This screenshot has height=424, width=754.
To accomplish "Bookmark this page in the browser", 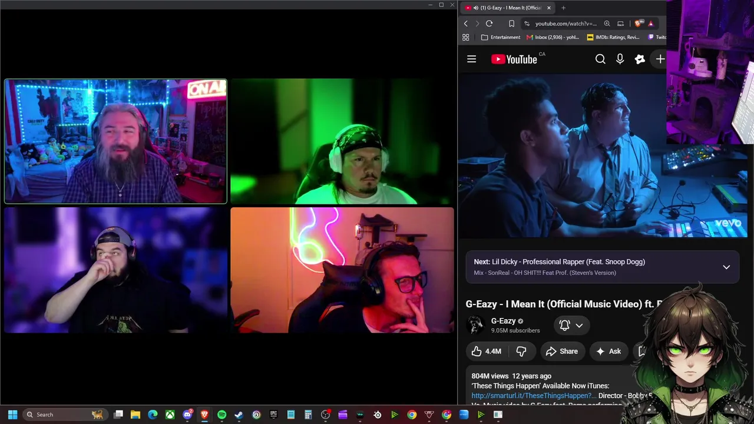I will [x=511, y=24].
